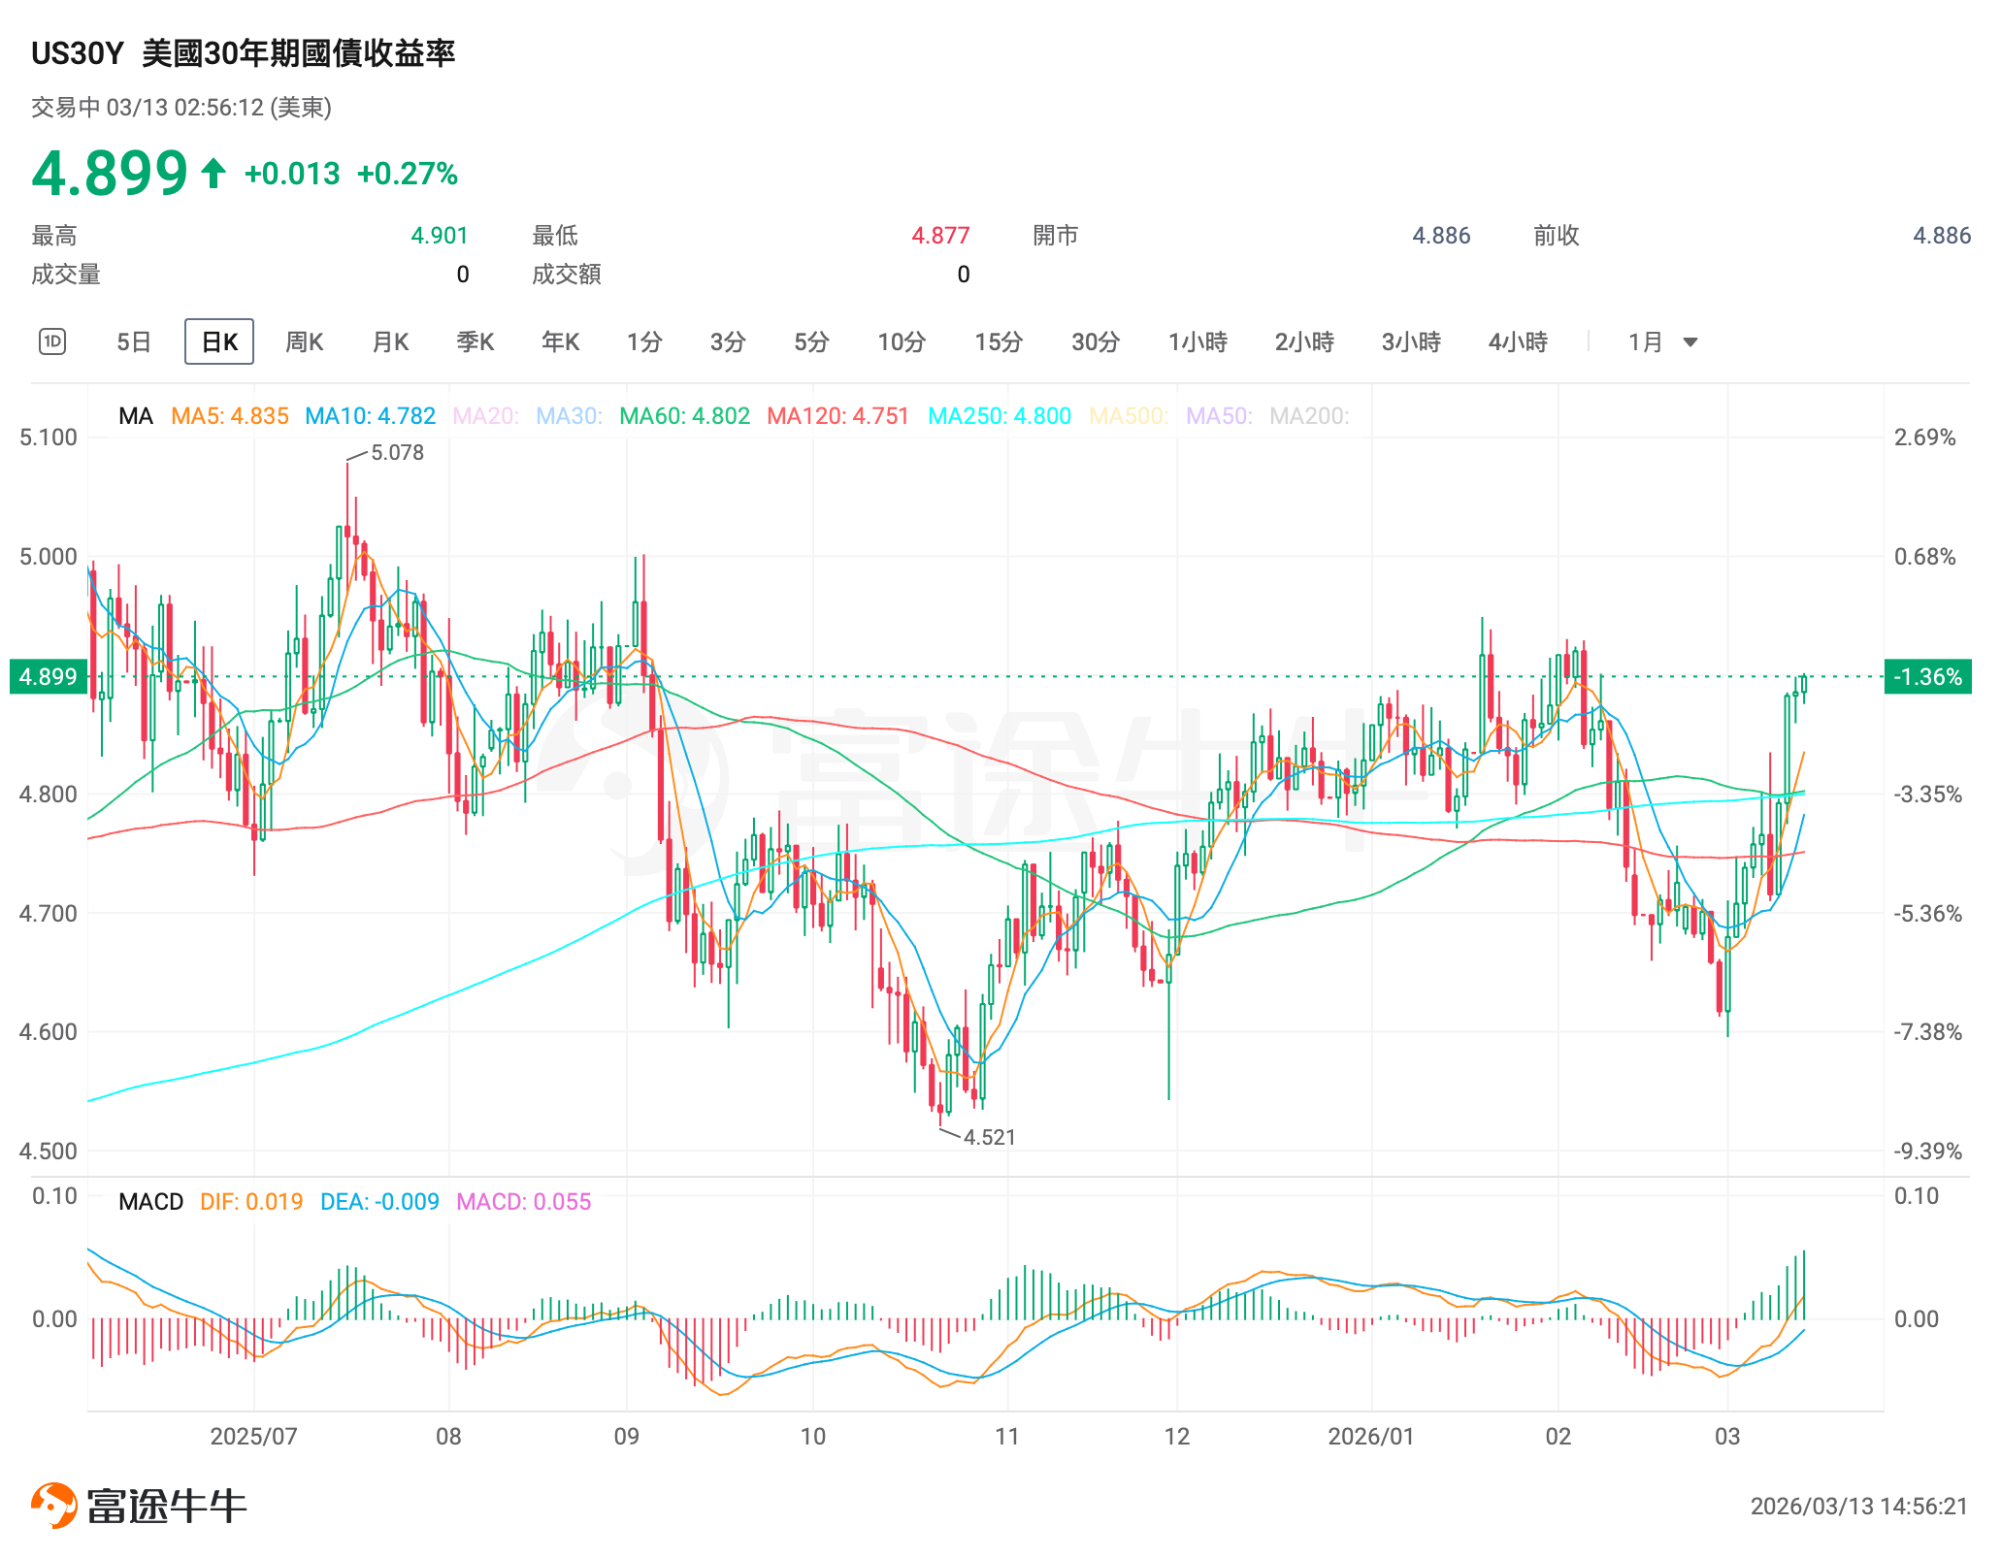Screen dimensions: 2001x1558
Task: Switch to the 周K chart
Action: [x=304, y=342]
